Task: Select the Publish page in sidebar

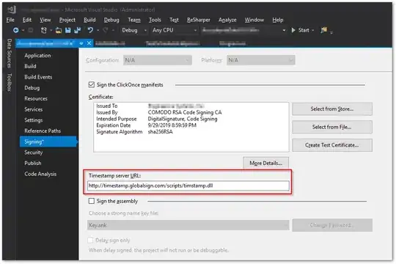Action: [33, 164]
